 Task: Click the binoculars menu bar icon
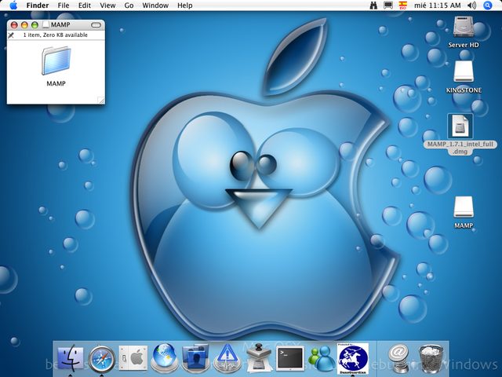(373, 5)
